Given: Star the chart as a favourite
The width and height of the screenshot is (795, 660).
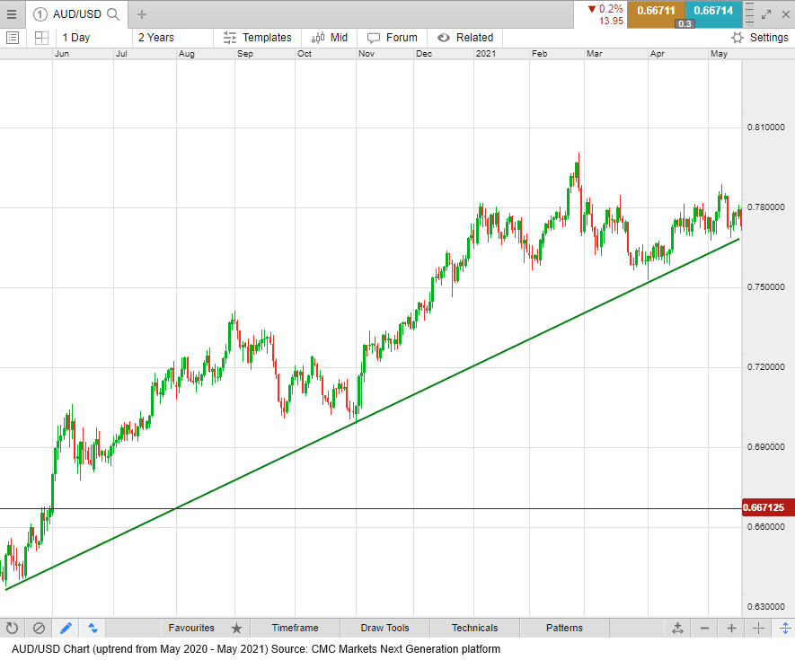Looking at the screenshot, I should click(236, 628).
